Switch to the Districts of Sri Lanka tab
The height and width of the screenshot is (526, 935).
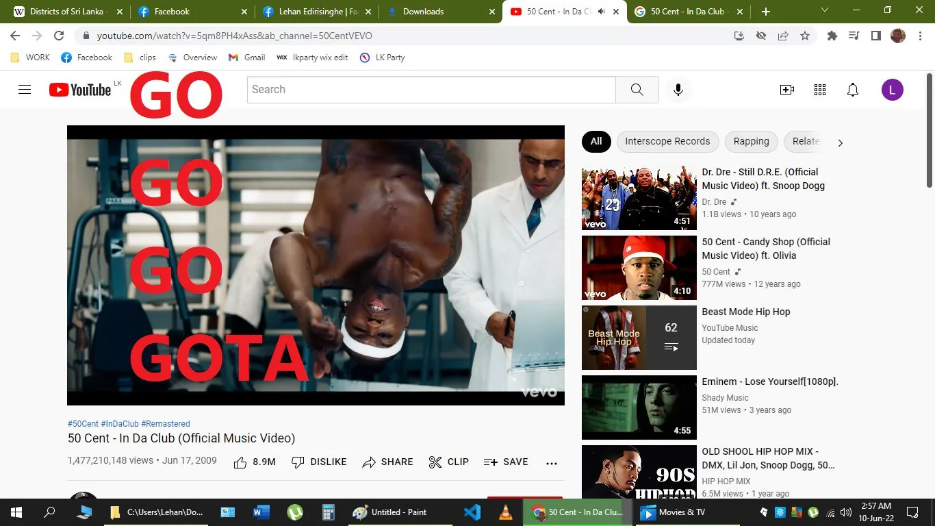tap(66, 12)
